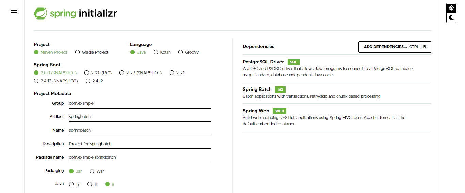Select Groovy language option

[181, 52]
